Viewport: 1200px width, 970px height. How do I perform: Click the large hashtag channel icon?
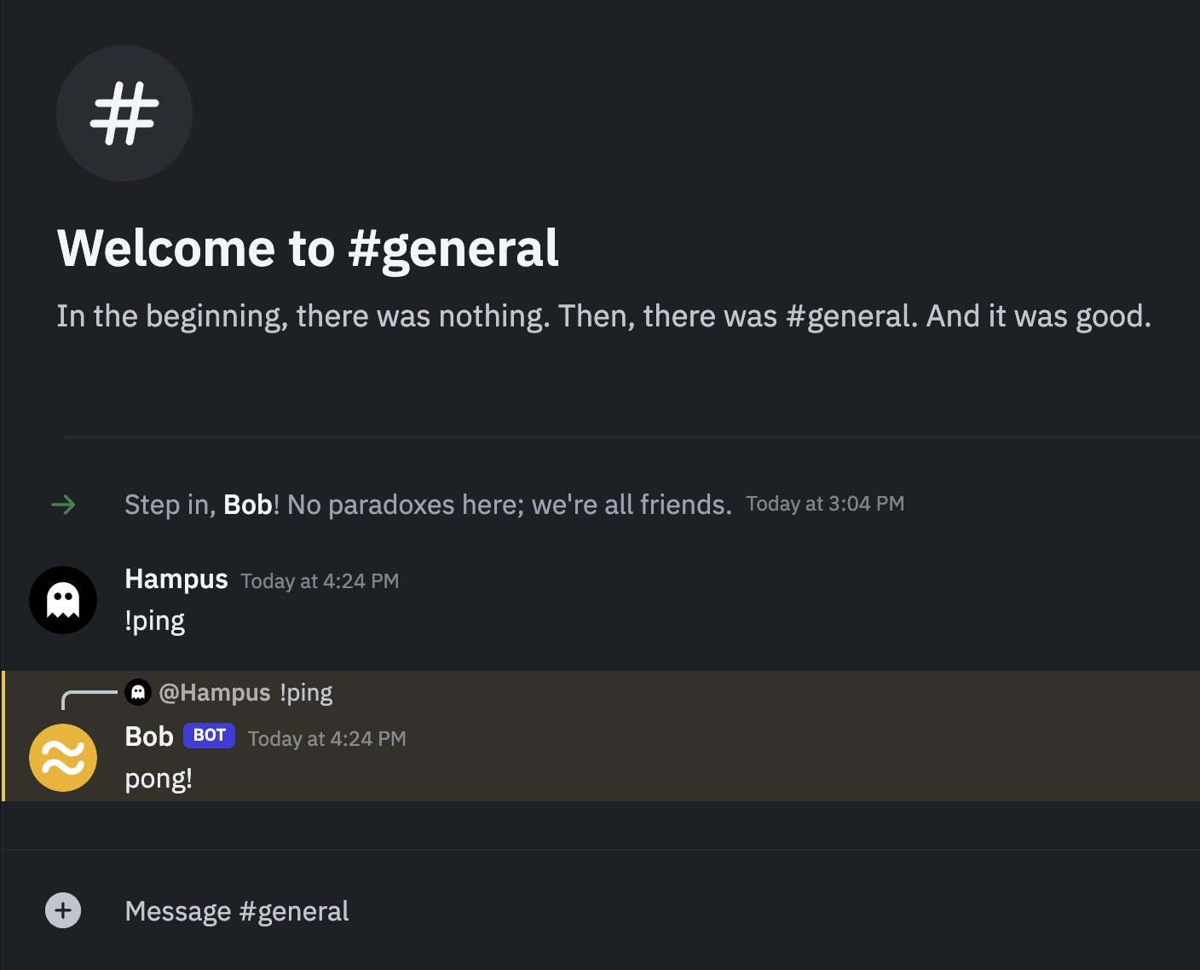pyautogui.click(x=124, y=113)
